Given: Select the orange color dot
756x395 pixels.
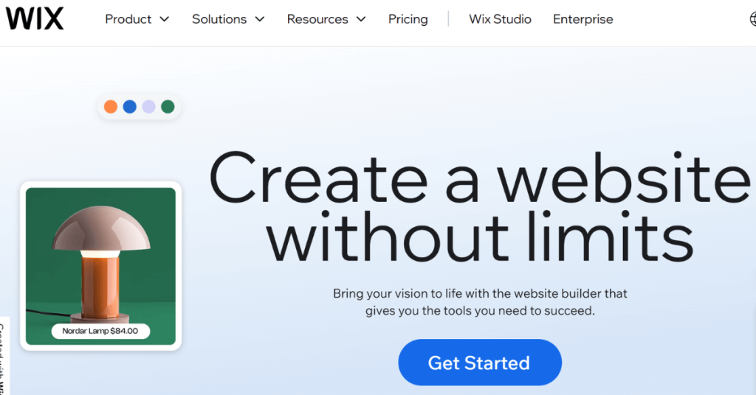Looking at the screenshot, I should [111, 107].
